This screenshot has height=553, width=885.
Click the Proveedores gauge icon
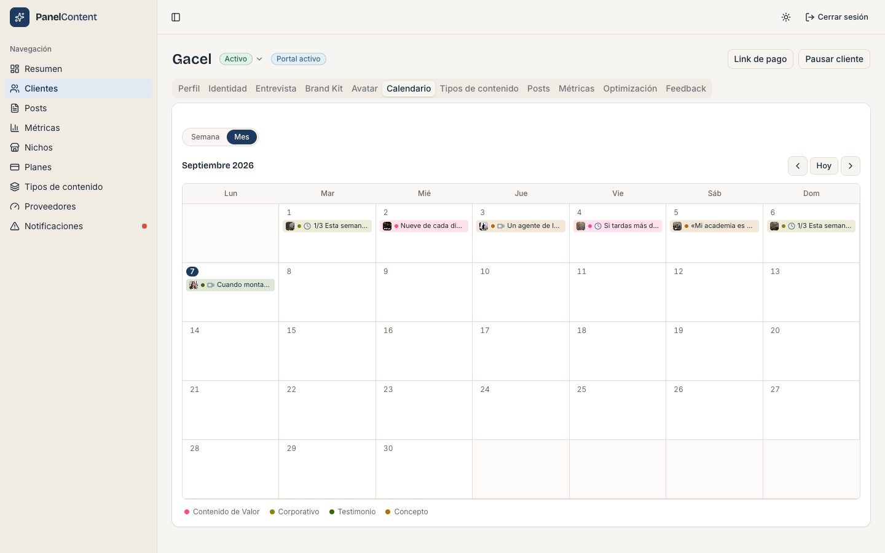pos(15,206)
